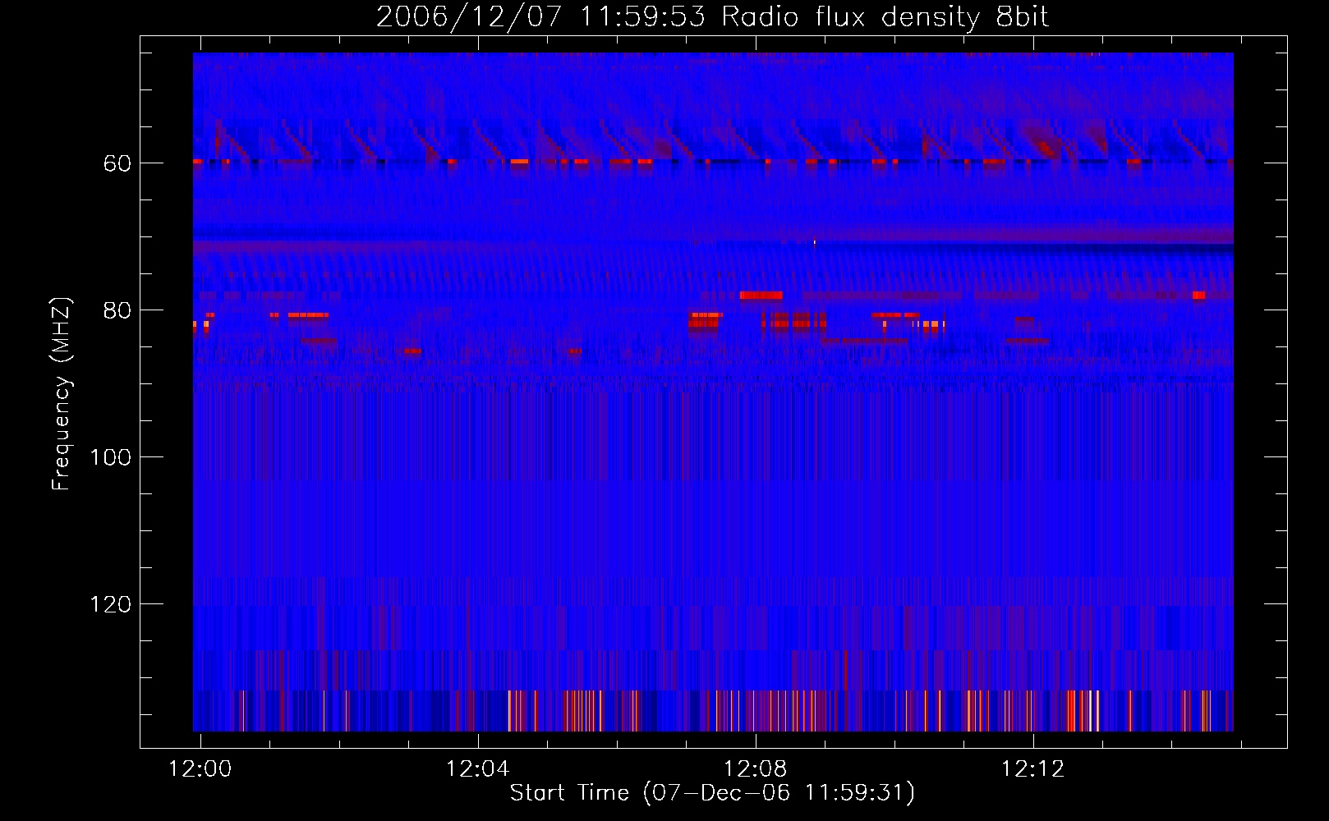Click the x-axis label "Start Time (07-Dec-06 11:59:31)"
The width and height of the screenshot is (1329, 821).
point(712,793)
